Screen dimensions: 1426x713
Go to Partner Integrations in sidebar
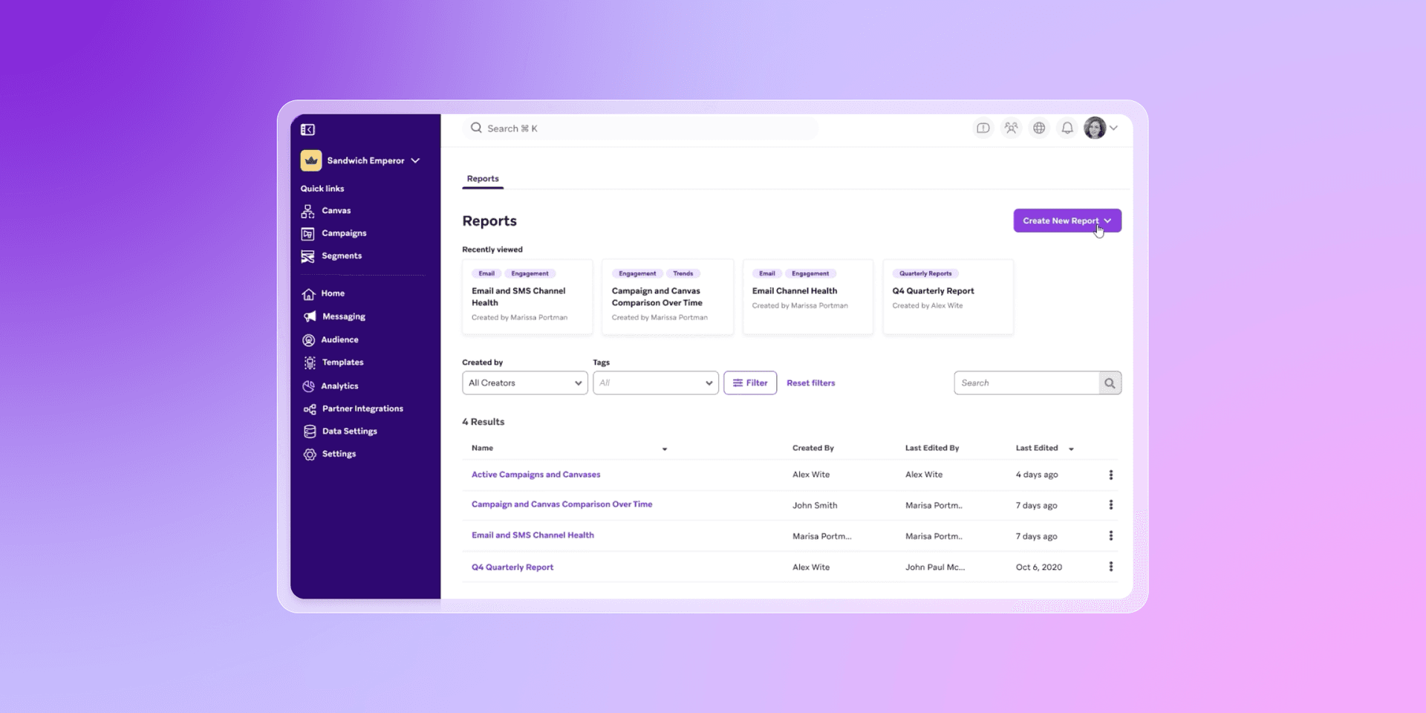pos(362,408)
